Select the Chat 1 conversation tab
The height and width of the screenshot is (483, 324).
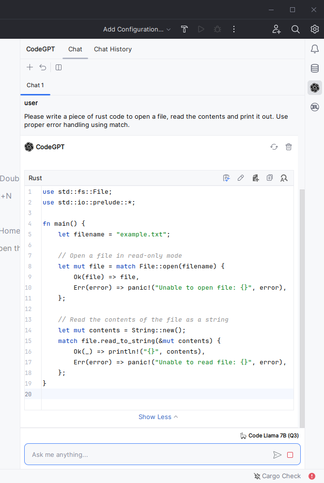[35, 85]
